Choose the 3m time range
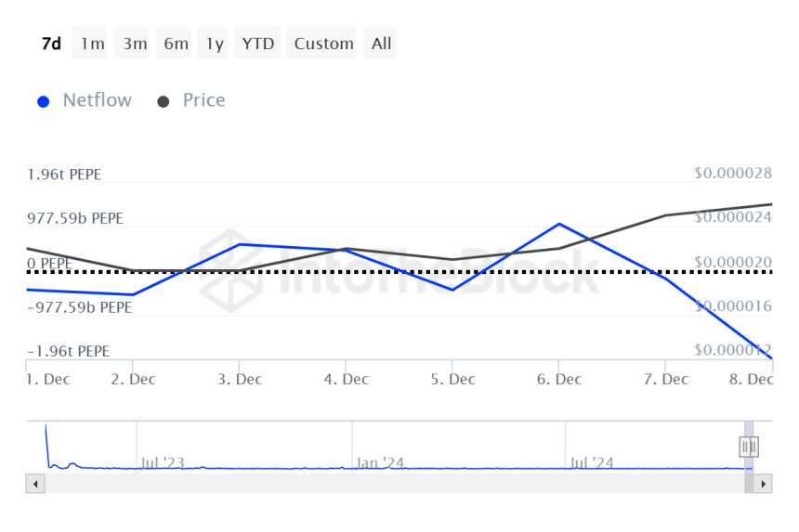Viewport: 799px width, 532px height. pos(135,44)
